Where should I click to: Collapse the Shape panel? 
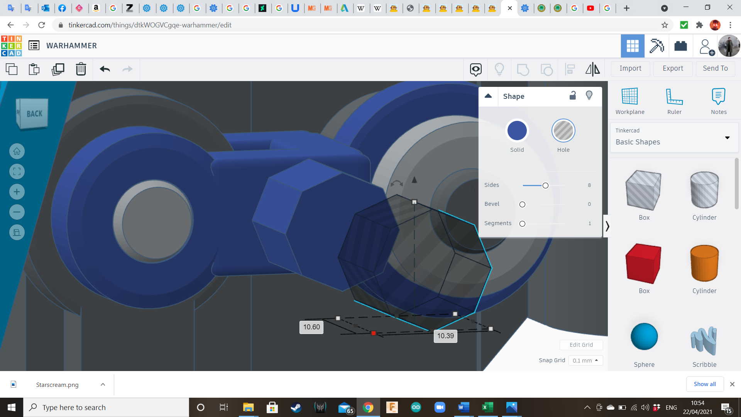point(488,96)
